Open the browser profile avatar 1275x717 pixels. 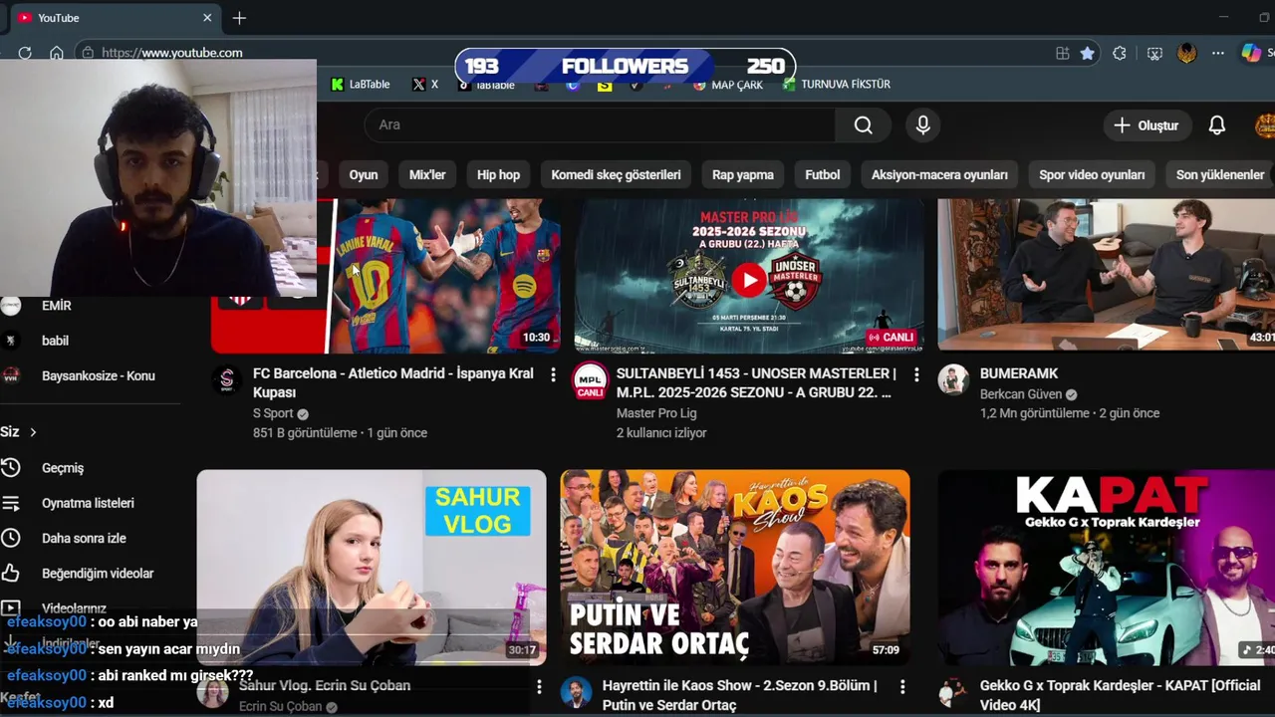(1186, 53)
